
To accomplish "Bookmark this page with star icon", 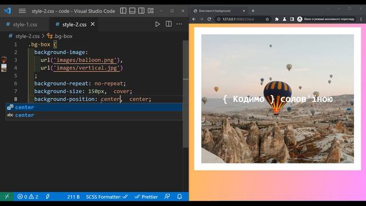I will pos(267,19).
